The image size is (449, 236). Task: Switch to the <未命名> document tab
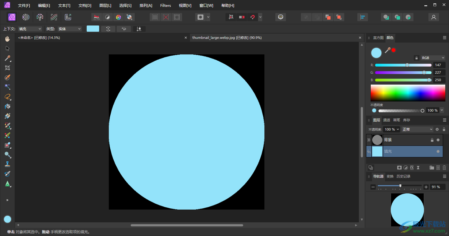coord(39,38)
